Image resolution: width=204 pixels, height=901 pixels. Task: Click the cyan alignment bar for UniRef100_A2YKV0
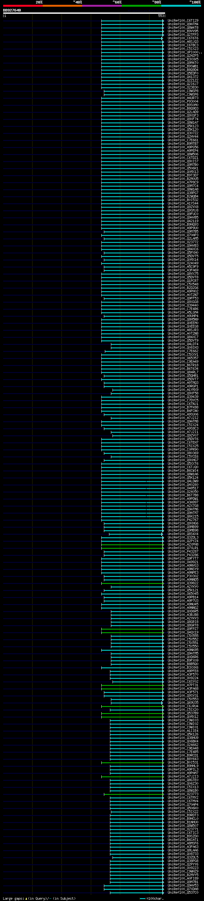[137, 587]
